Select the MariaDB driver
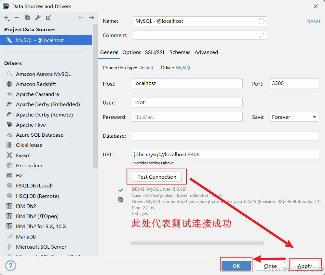This screenshot has width=325, height=275. point(26,237)
